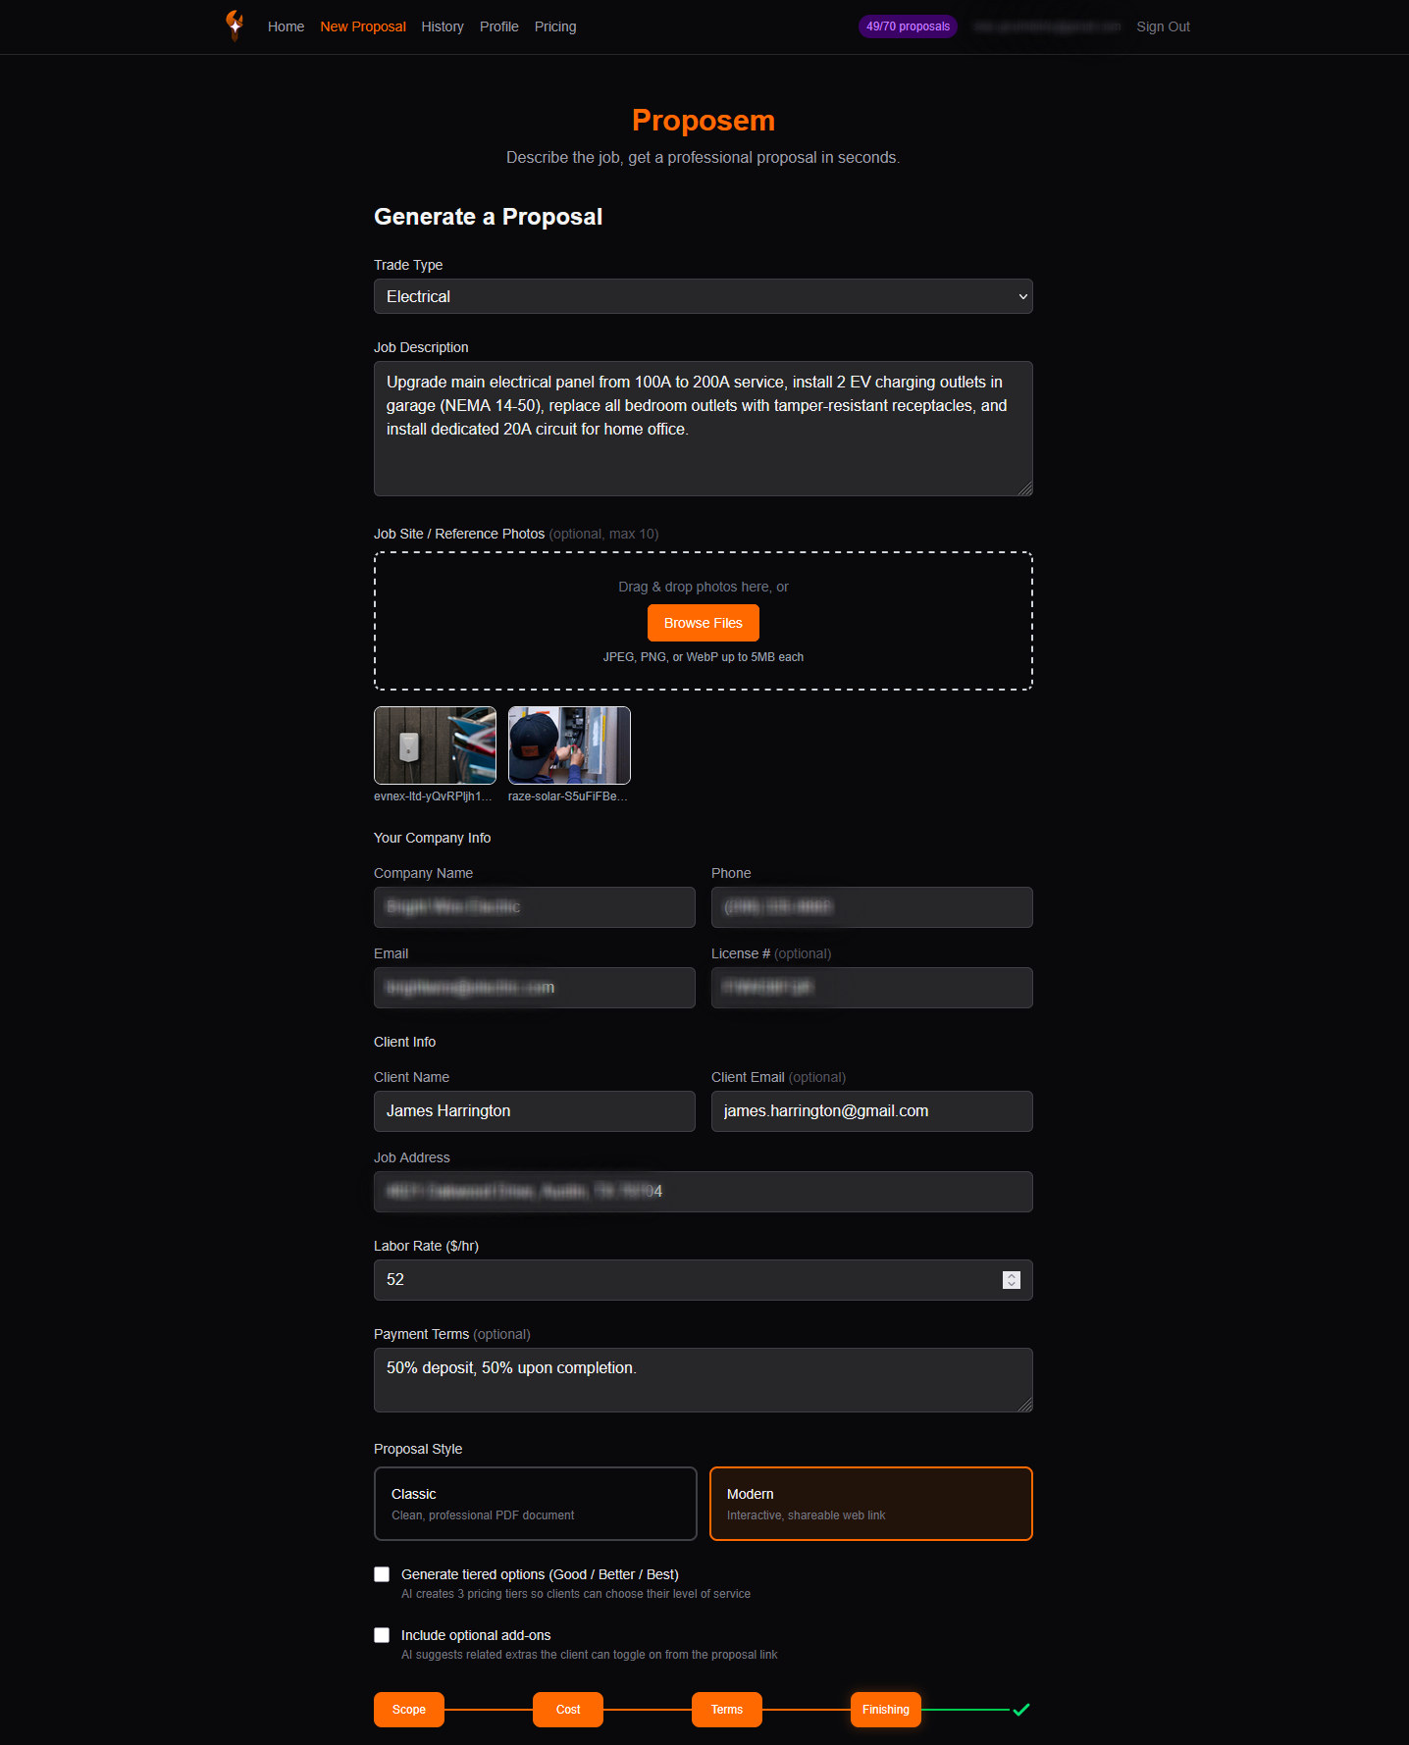Screen dimensions: 1409x1745
Task: Click the Cost progress step
Action: 568,1710
